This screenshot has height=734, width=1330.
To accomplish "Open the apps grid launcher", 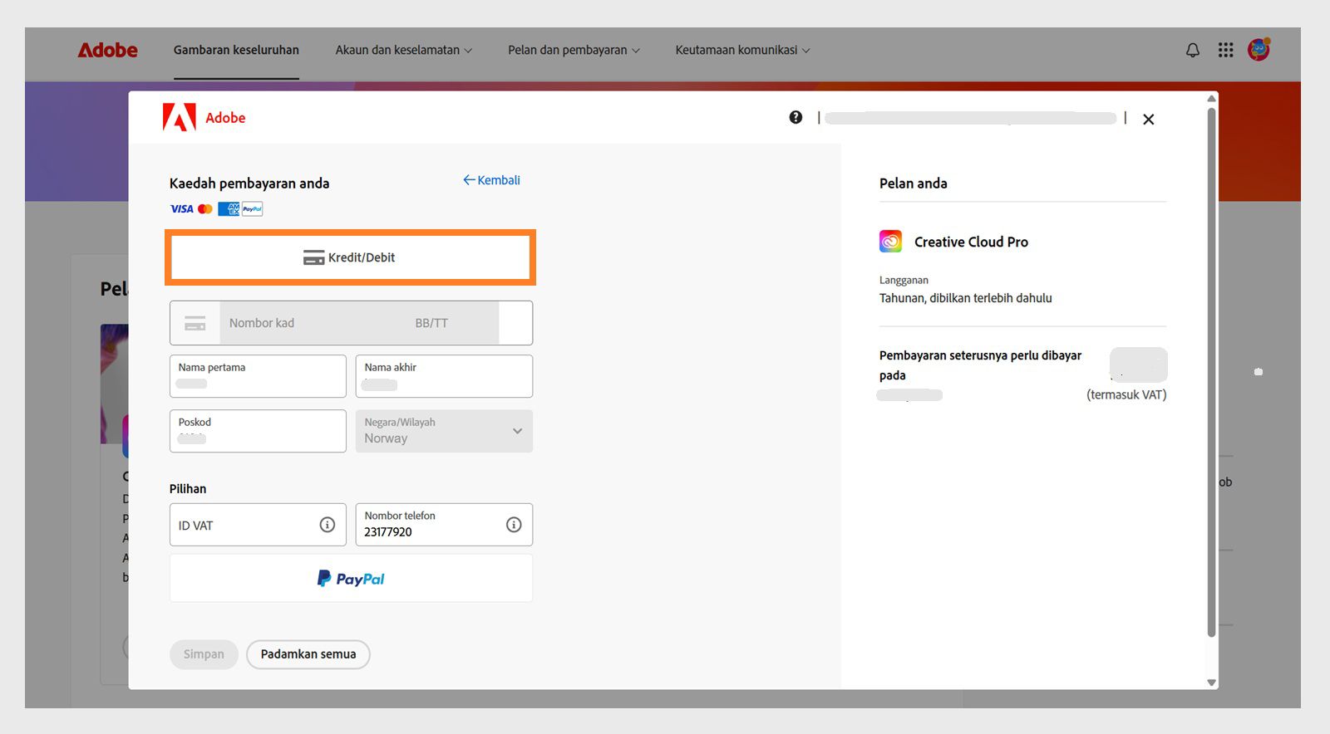I will [x=1225, y=50].
